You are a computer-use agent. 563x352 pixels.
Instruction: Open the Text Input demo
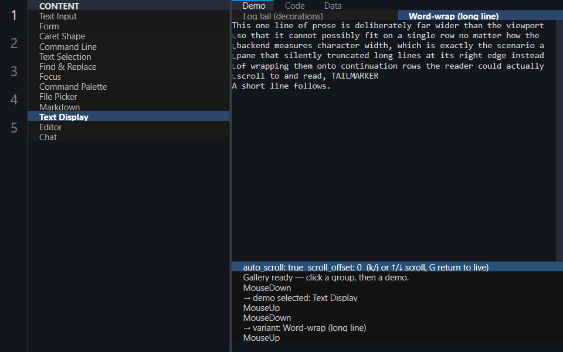(x=128, y=16)
